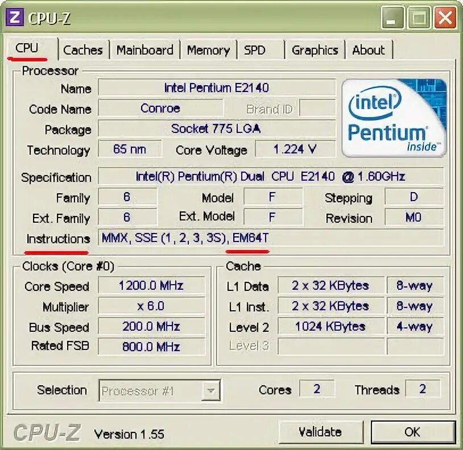Click the Version 1.55 text
Screen dimensions: 463x450
[129, 434]
